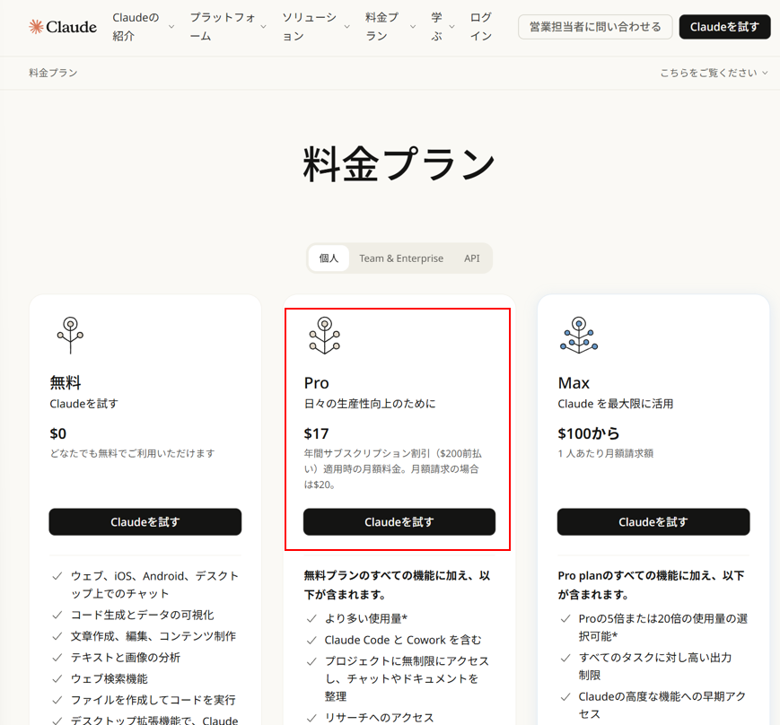Click the ログイン menu item
780x725 pixels.
(480, 26)
